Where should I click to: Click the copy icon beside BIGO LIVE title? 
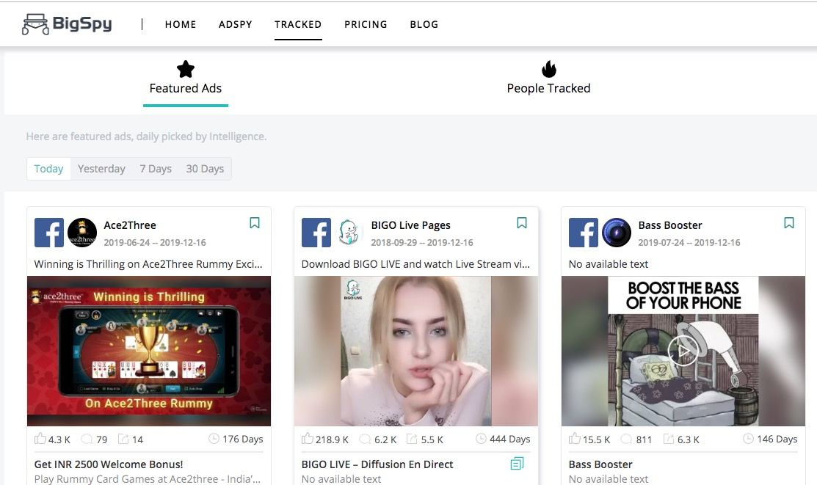tap(517, 464)
